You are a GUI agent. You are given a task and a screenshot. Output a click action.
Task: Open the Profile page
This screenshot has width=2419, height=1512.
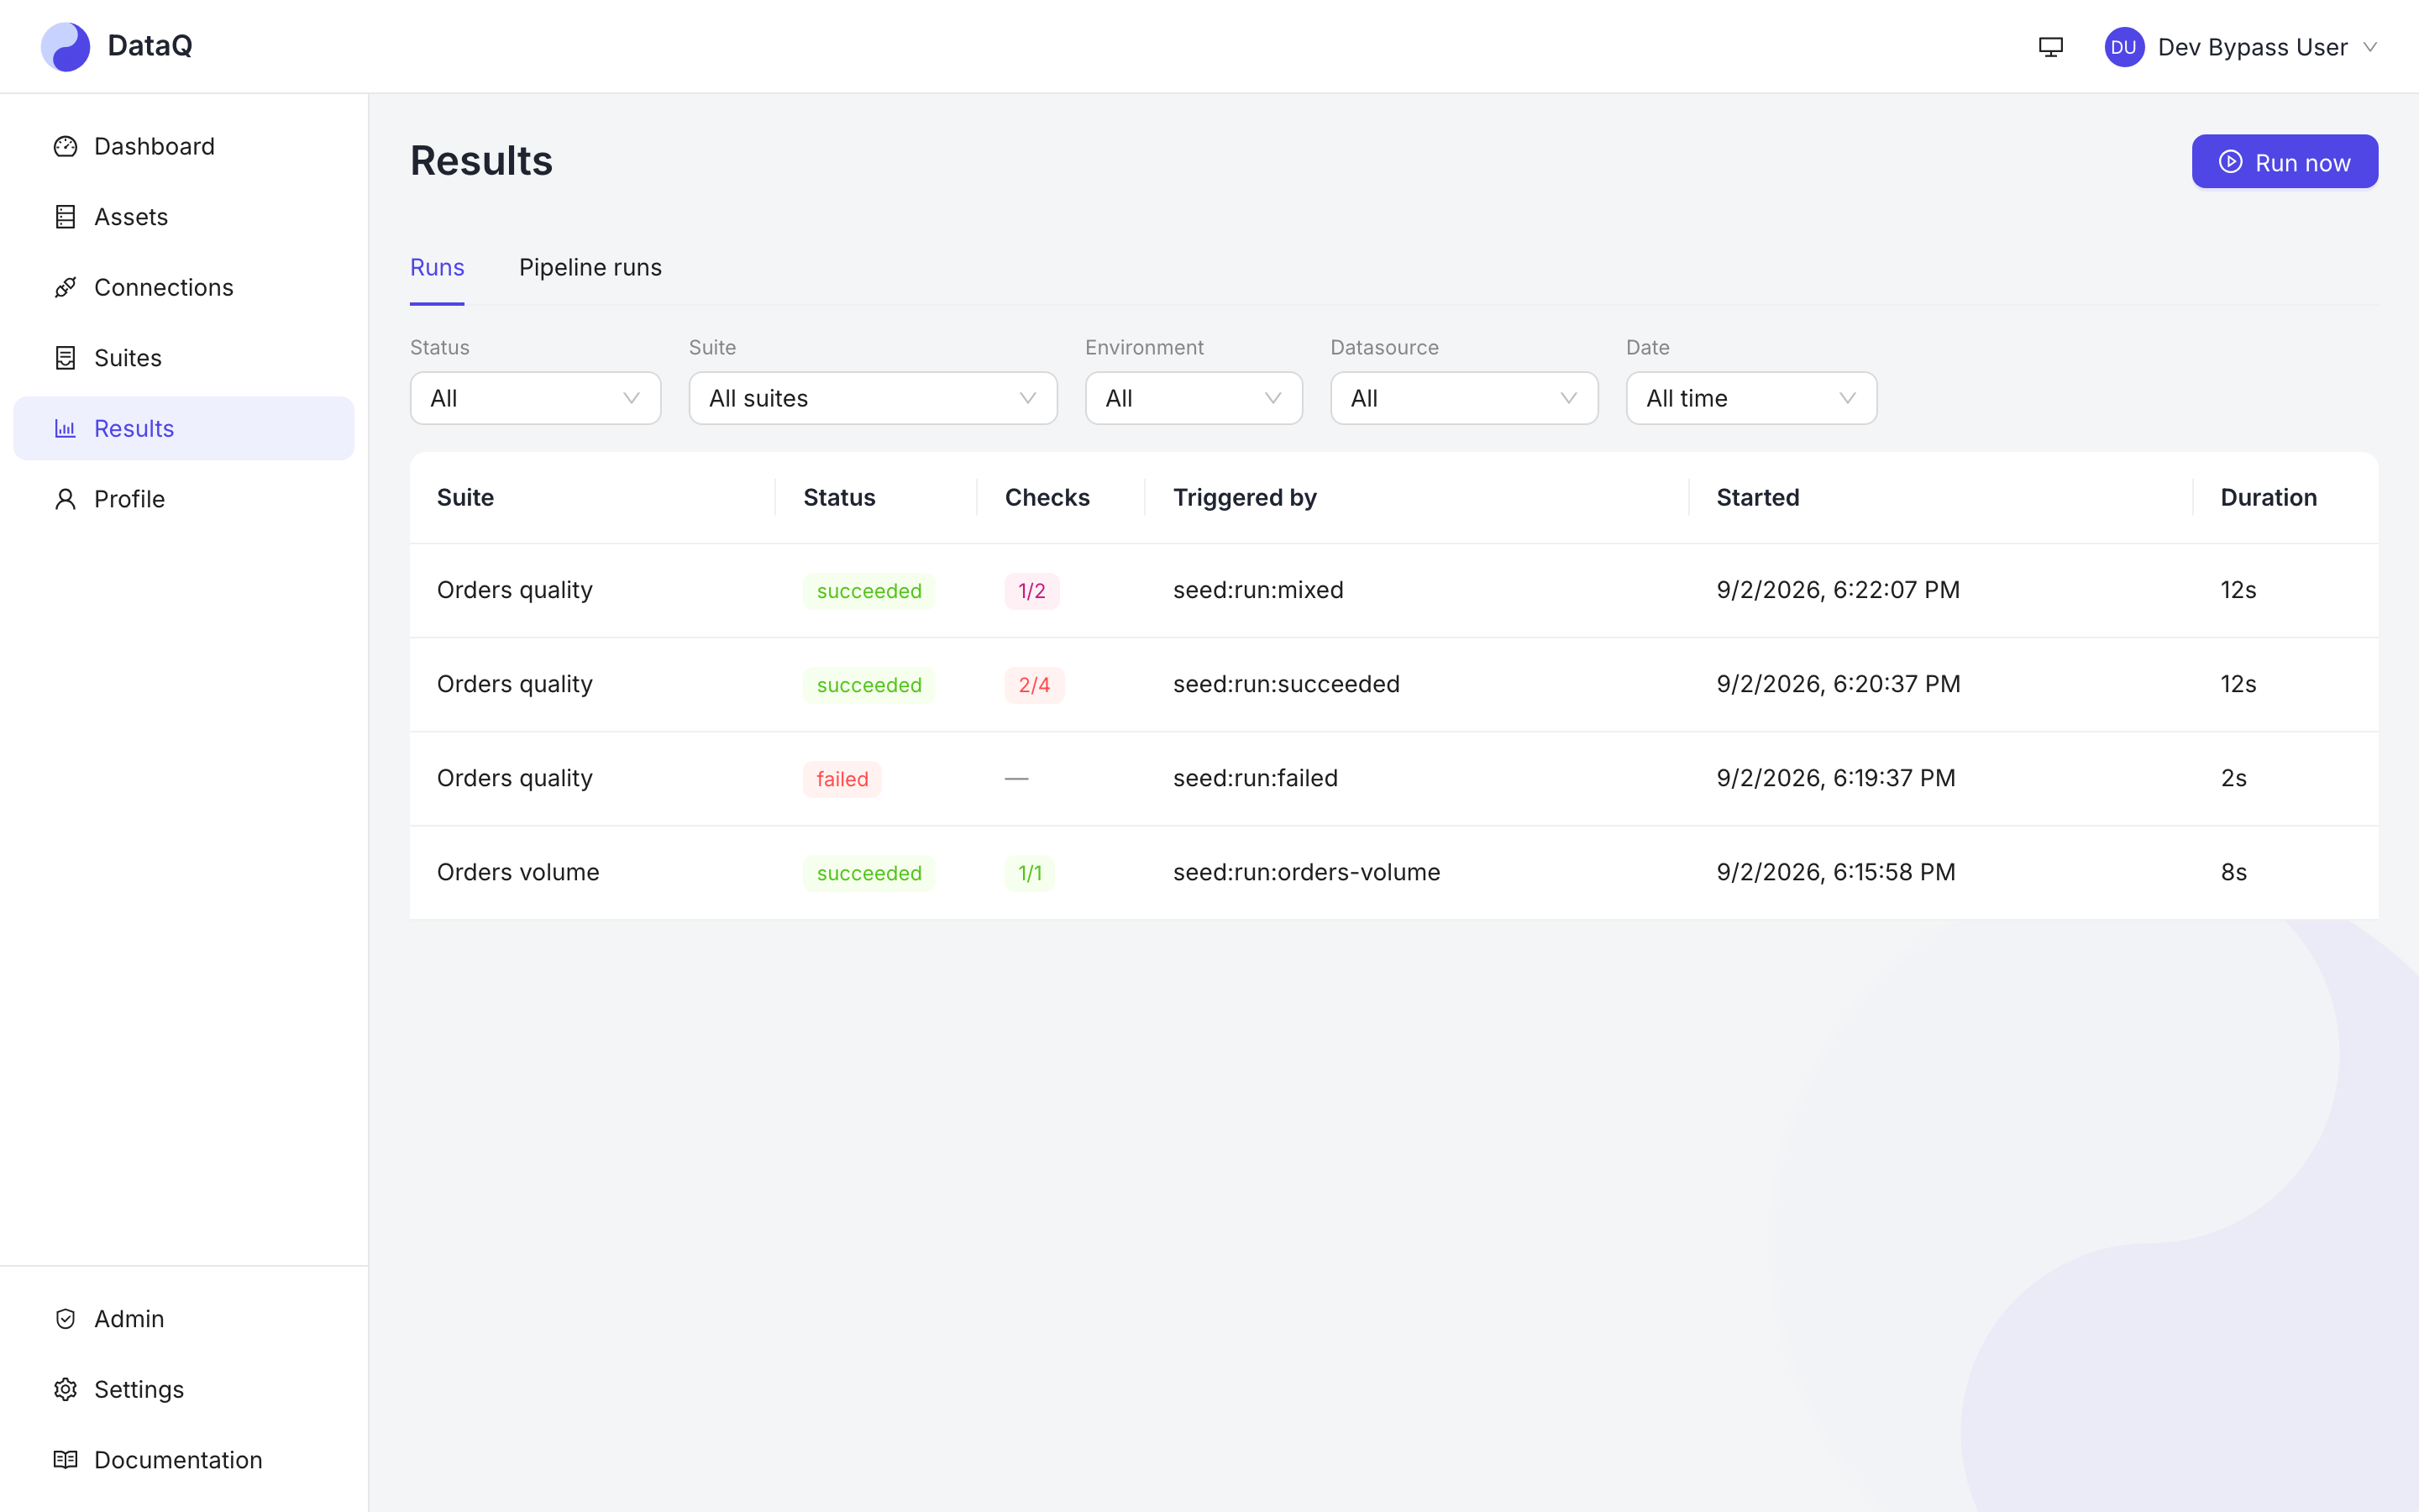(184, 499)
